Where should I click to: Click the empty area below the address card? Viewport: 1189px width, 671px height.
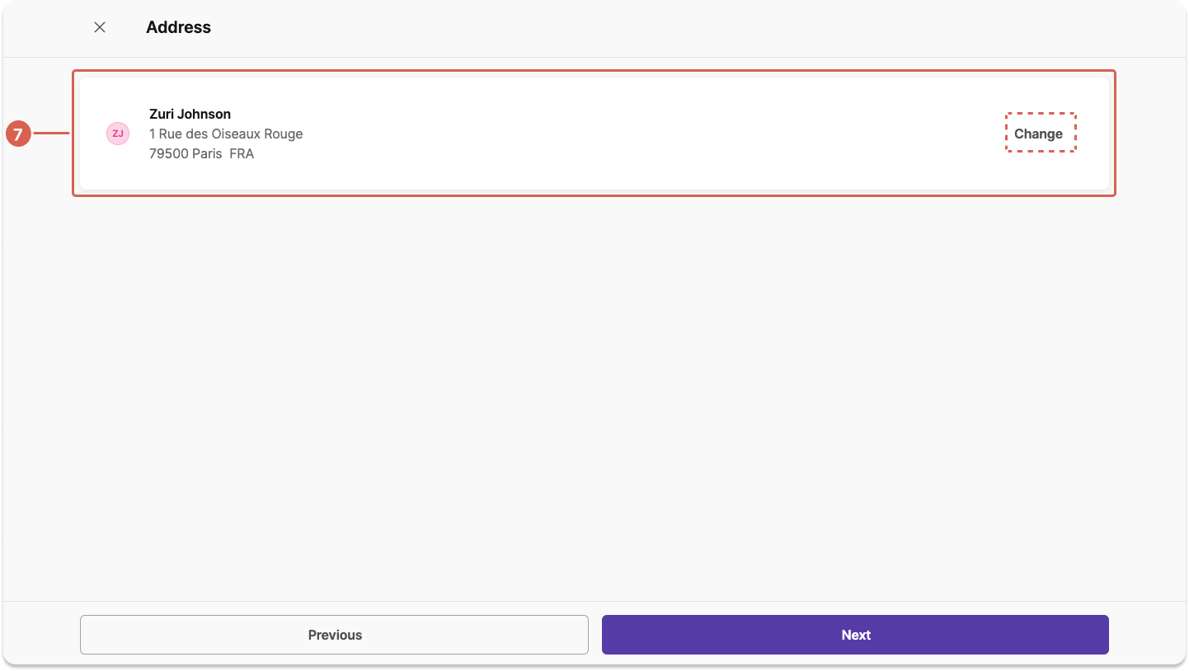coord(594,396)
